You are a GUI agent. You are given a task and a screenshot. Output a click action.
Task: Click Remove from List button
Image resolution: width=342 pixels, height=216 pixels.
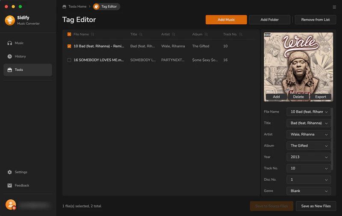point(315,20)
